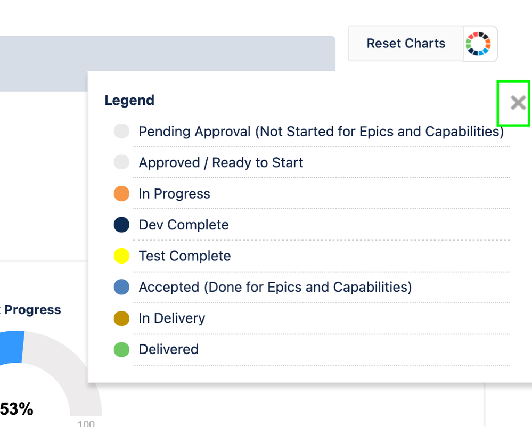Click the Legend heading text
This screenshot has width=532, height=427.
pyautogui.click(x=129, y=101)
